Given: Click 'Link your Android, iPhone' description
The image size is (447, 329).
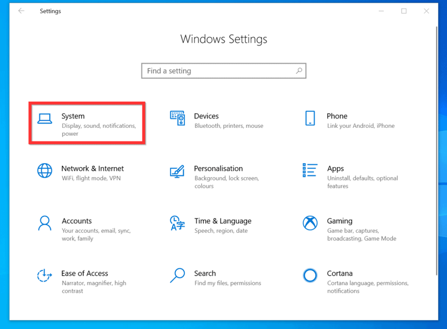Looking at the screenshot, I should 361,126.
